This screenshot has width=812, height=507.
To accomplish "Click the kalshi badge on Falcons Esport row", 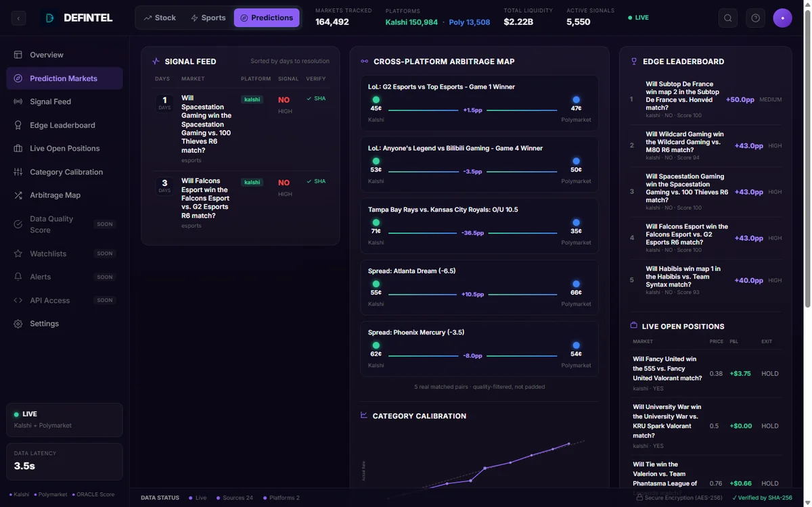I will point(252,183).
